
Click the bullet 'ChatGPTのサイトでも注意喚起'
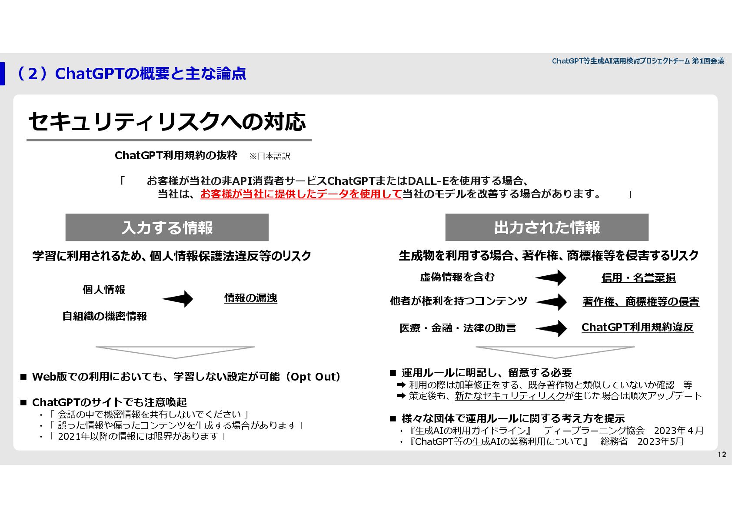pyautogui.click(x=103, y=402)
